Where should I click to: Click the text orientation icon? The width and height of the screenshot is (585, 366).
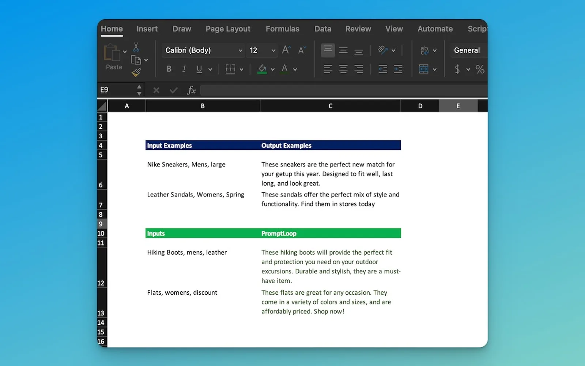(x=383, y=50)
